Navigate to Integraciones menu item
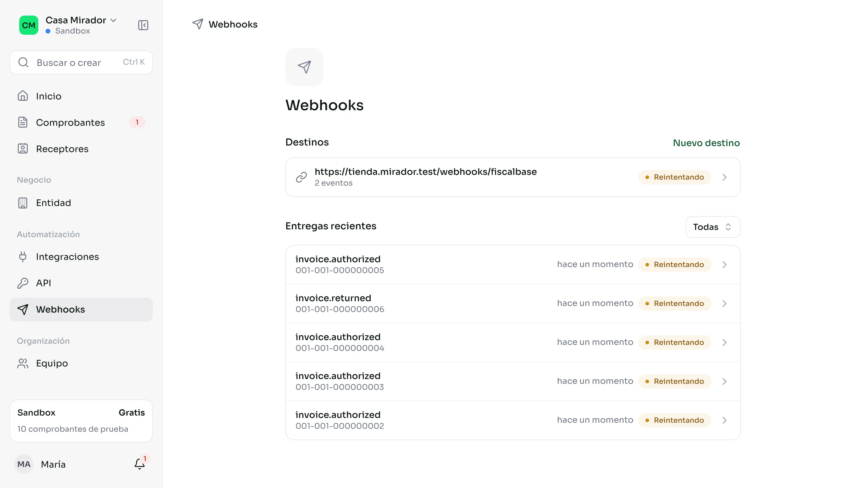Image resolution: width=863 pixels, height=488 pixels. coord(81,257)
